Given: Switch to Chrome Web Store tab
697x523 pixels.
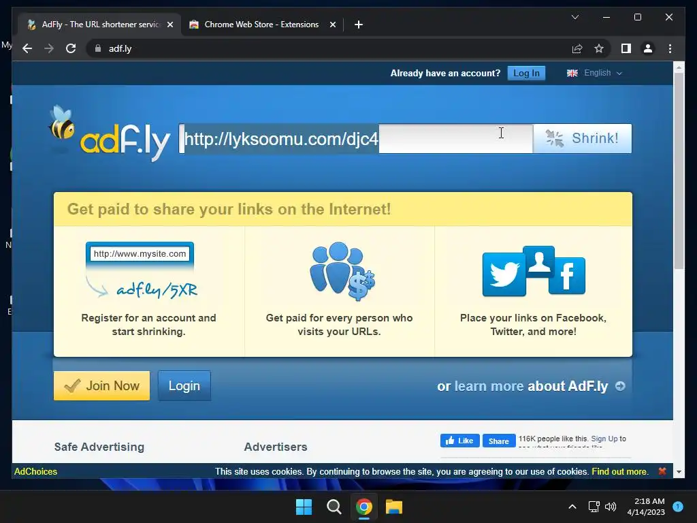Looking at the screenshot, I should [262, 25].
